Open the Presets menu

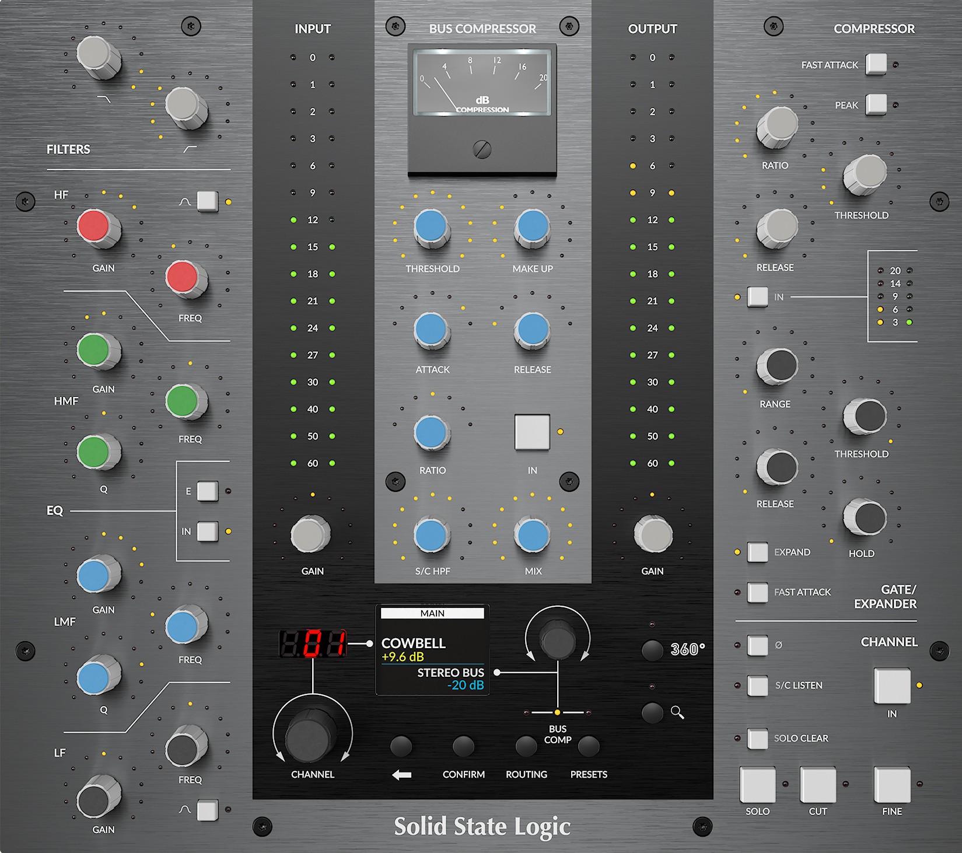click(x=588, y=746)
